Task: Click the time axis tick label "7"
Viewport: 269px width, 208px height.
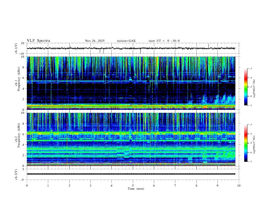Action: pyautogui.click(x=175, y=186)
